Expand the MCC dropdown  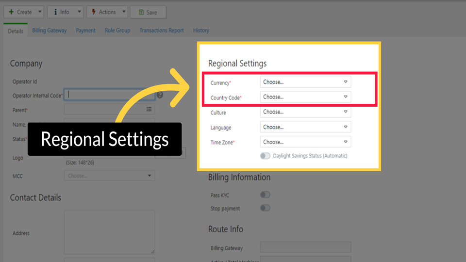pos(109,176)
